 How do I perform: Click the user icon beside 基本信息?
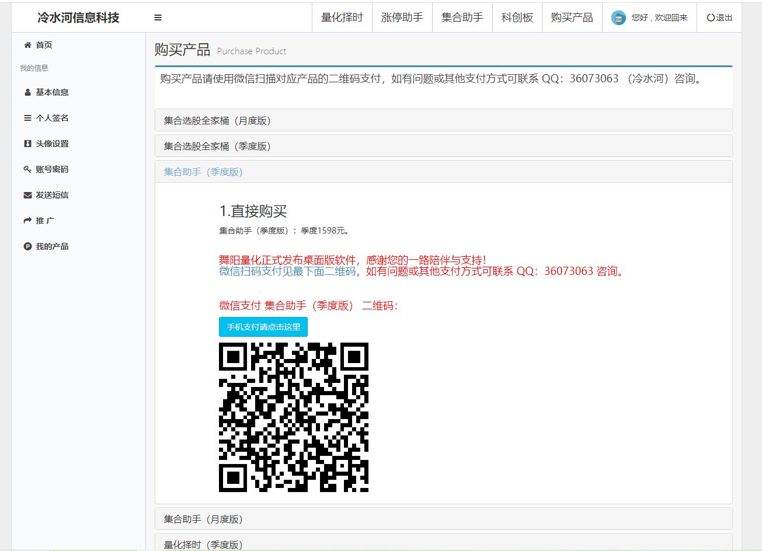click(x=27, y=92)
